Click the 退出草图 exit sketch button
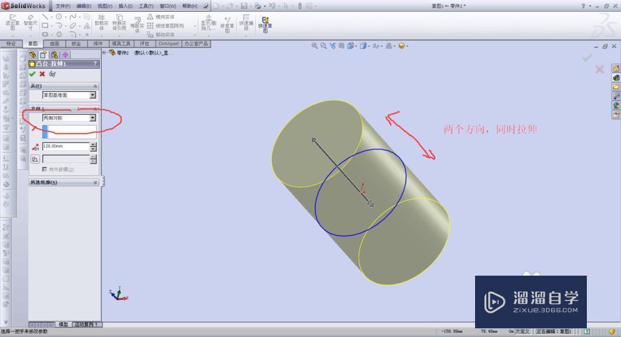The image size is (621, 337). [x=12, y=23]
